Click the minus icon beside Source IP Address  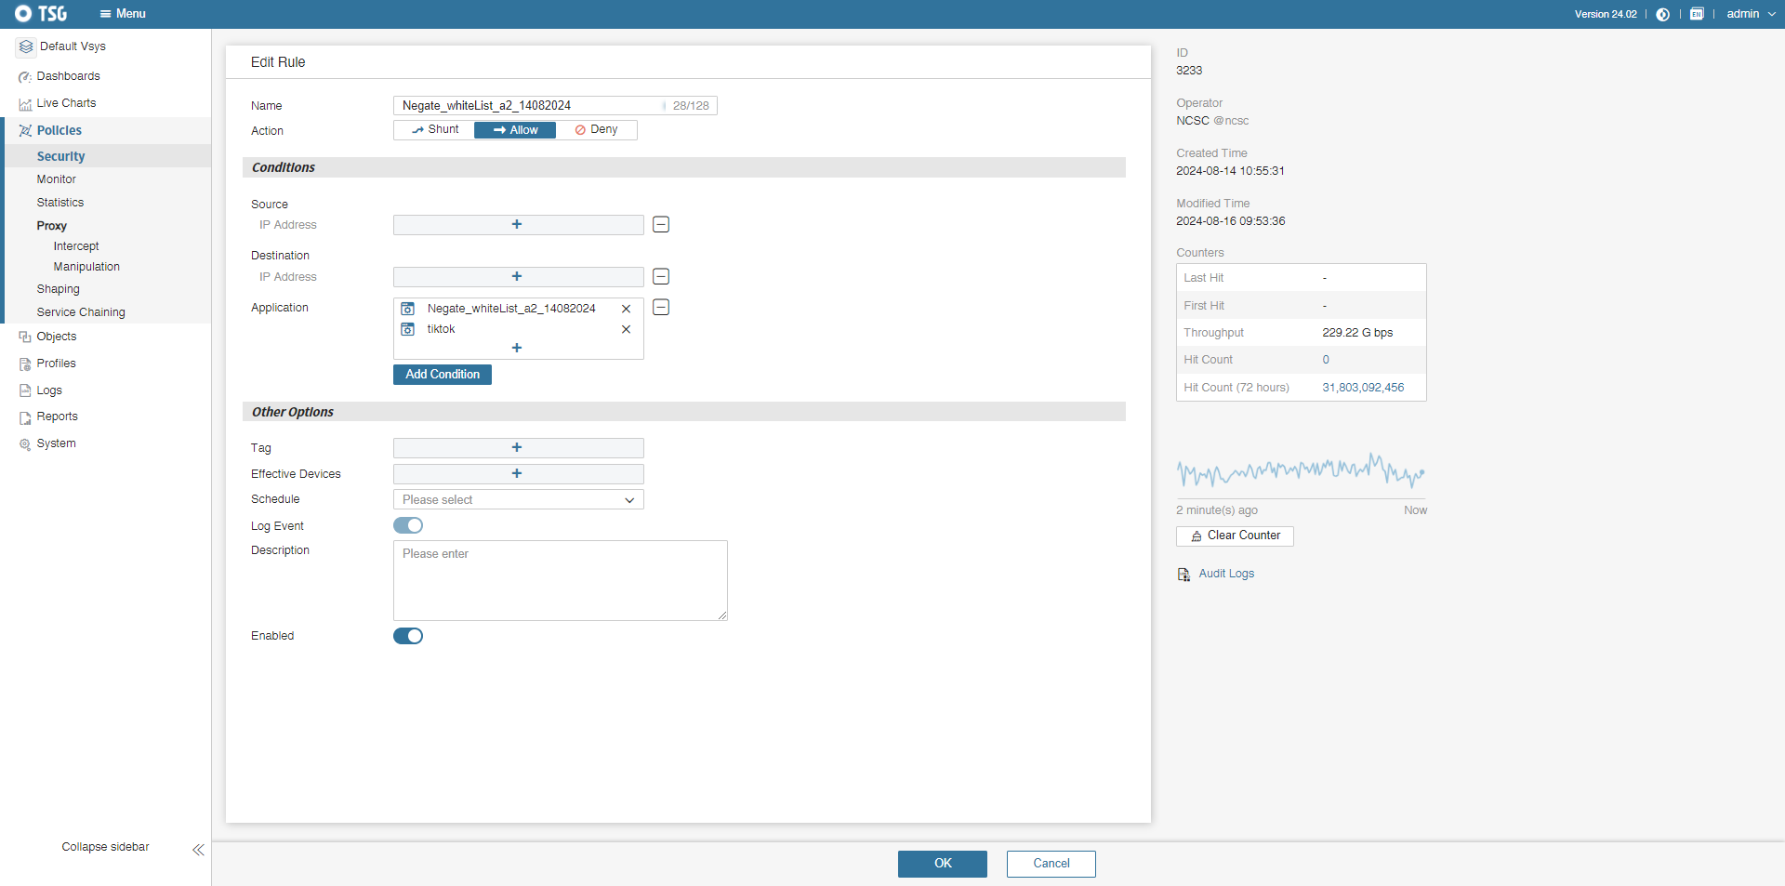coord(661,225)
